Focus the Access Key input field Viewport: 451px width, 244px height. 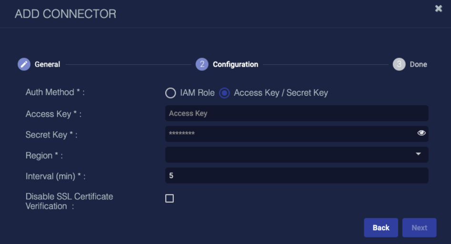[297, 113]
